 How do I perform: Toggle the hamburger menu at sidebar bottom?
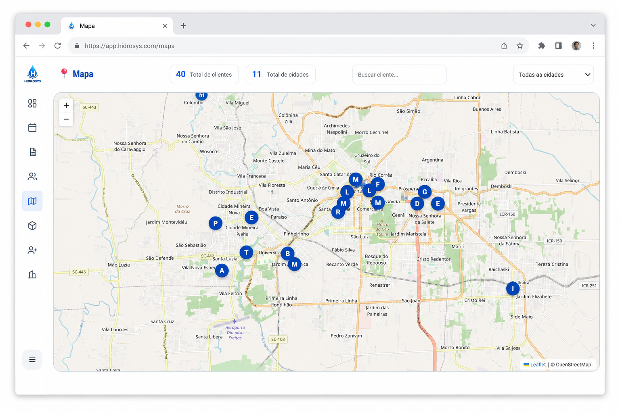[x=32, y=359]
